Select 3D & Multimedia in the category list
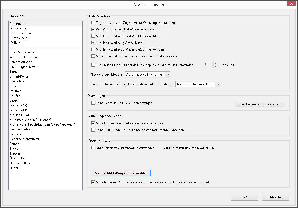 22,52
